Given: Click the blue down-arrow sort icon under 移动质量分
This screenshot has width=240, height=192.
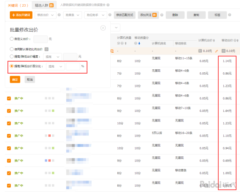Looking at the screenshot, I should [139, 43].
